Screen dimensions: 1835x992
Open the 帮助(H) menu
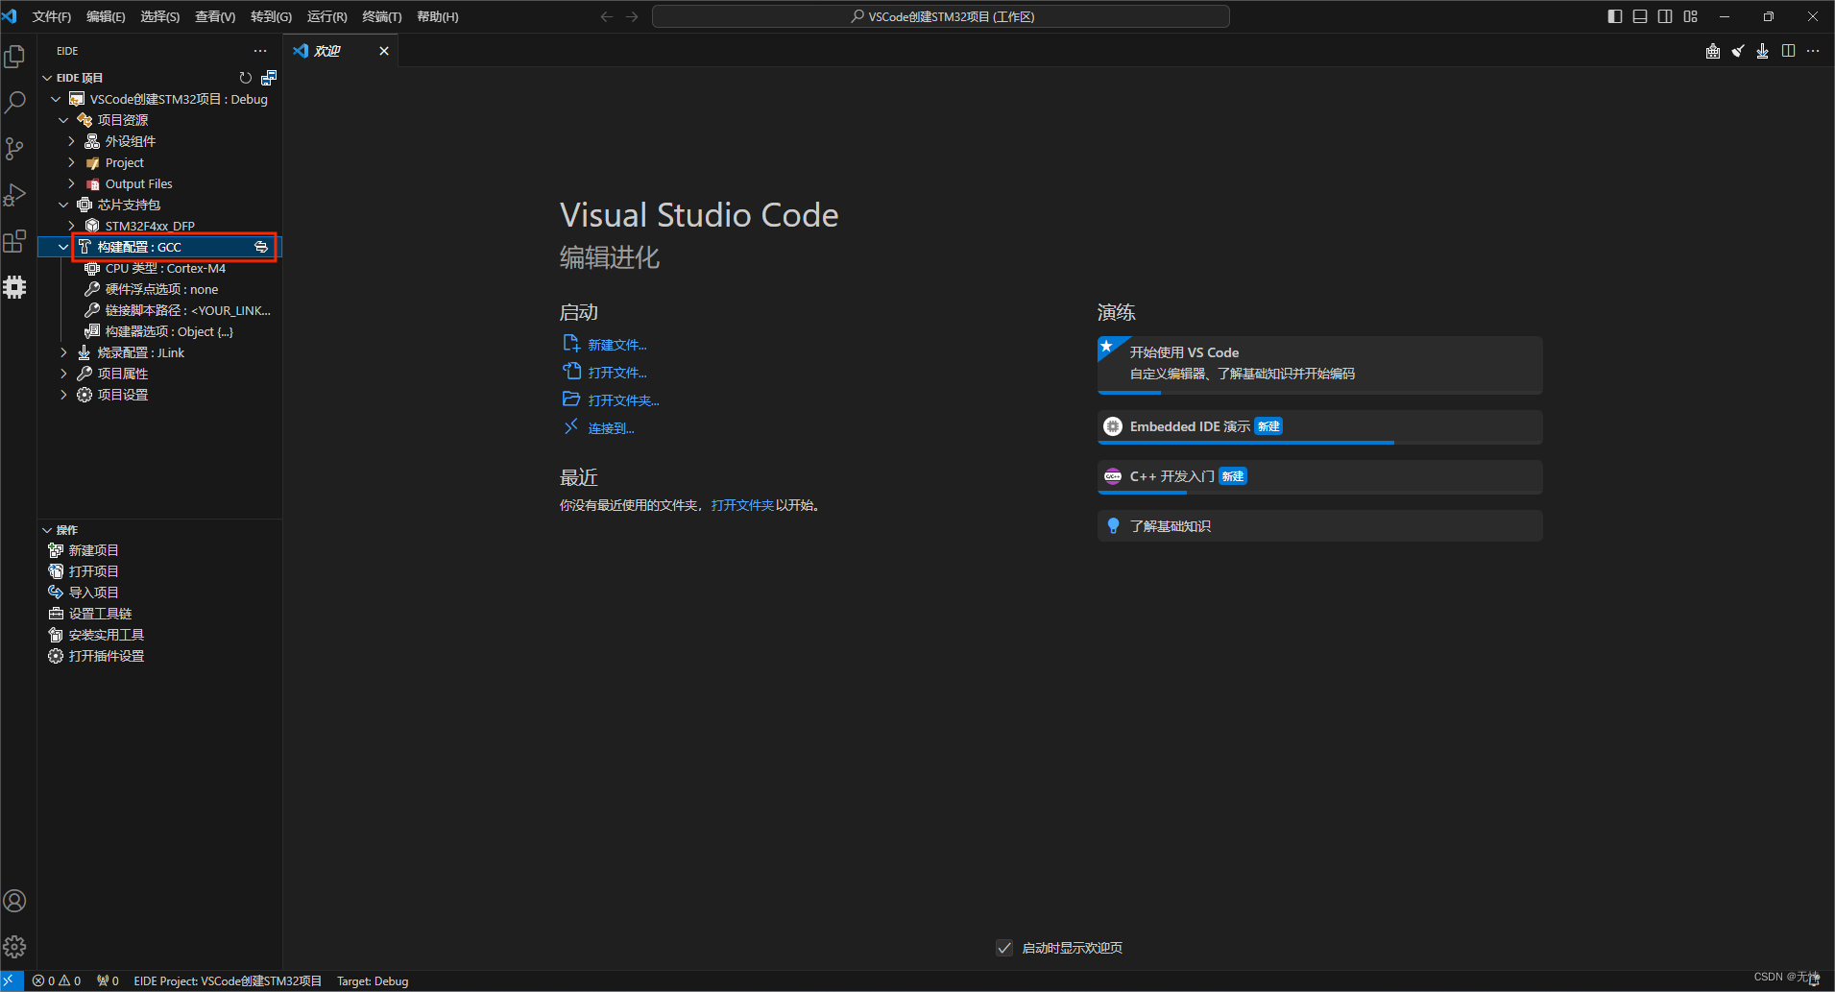[438, 16]
